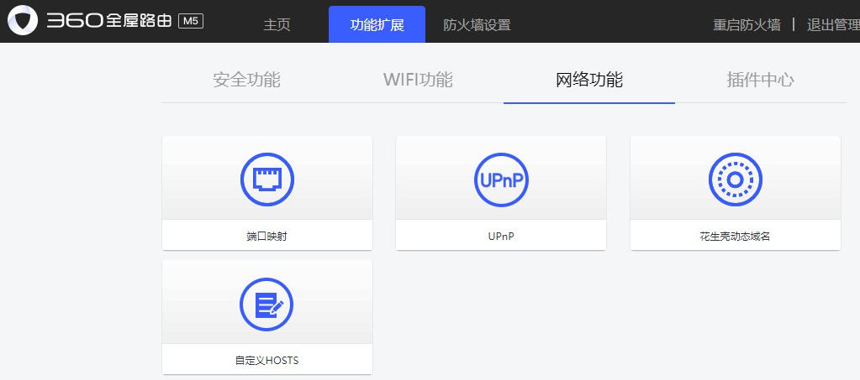The height and width of the screenshot is (380, 860).
Task: Open the 插件中心 sub-tab
Action: tap(760, 81)
